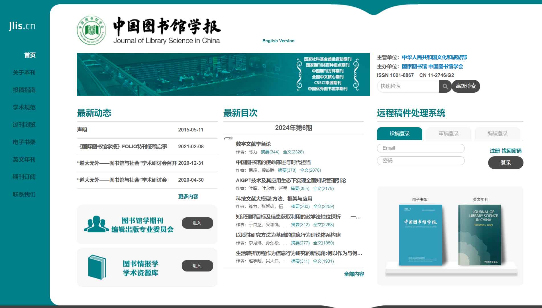Click the book icon for the academic resource library
The width and height of the screenshot is (542, 308).
click(97, 267)
